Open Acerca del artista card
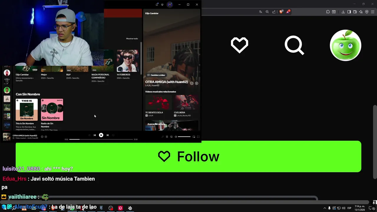377x212 pixels. click(172, 125)
